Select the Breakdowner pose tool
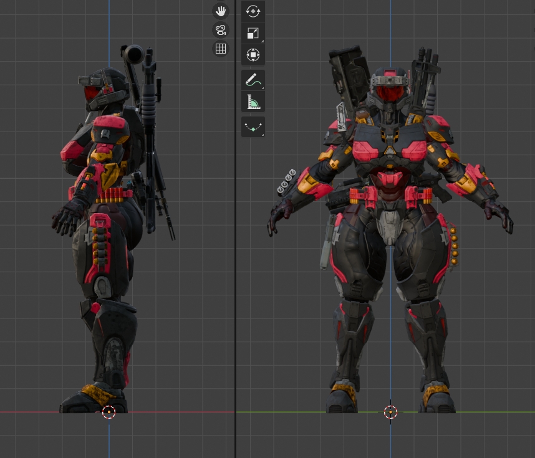The height and width of the screenshot is (458, 535). [x=253, y=127]
